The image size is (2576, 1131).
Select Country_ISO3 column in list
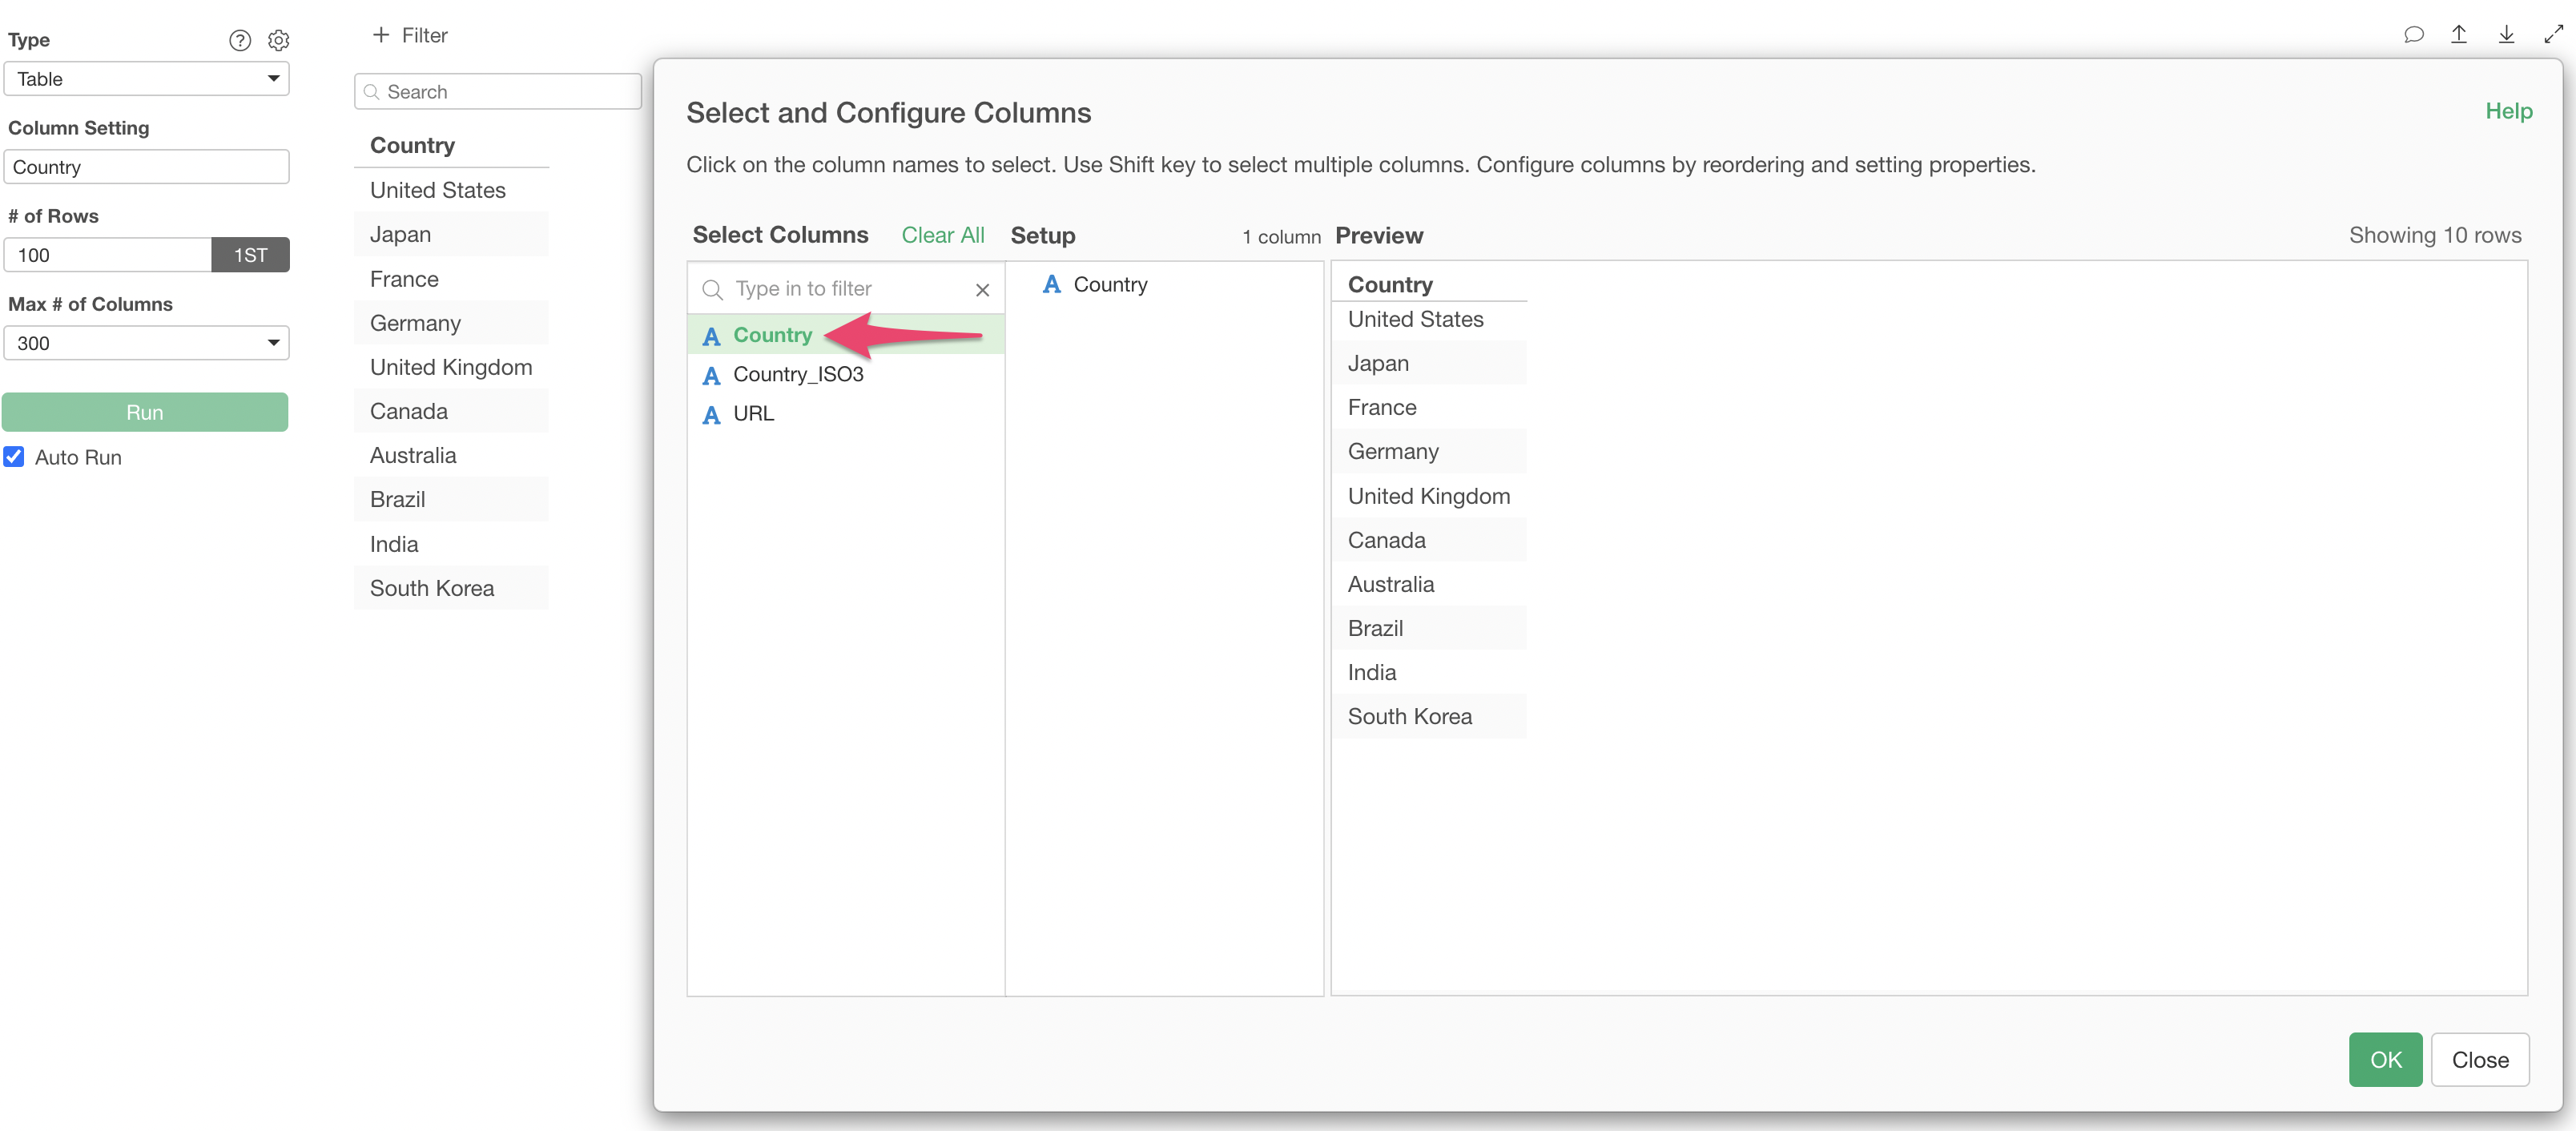point(797,374)
